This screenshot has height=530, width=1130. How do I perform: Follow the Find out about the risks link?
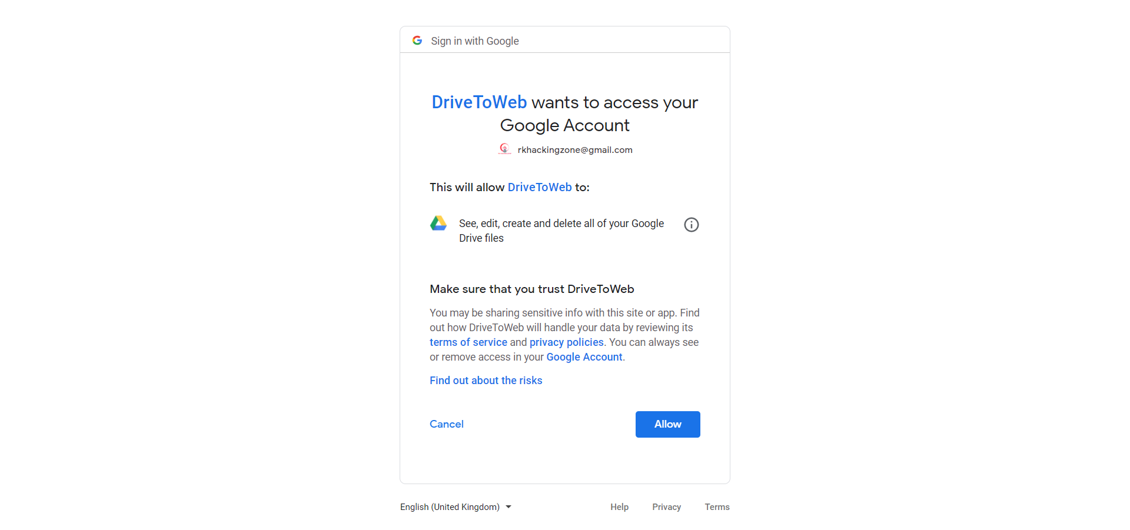pos(486,381)
